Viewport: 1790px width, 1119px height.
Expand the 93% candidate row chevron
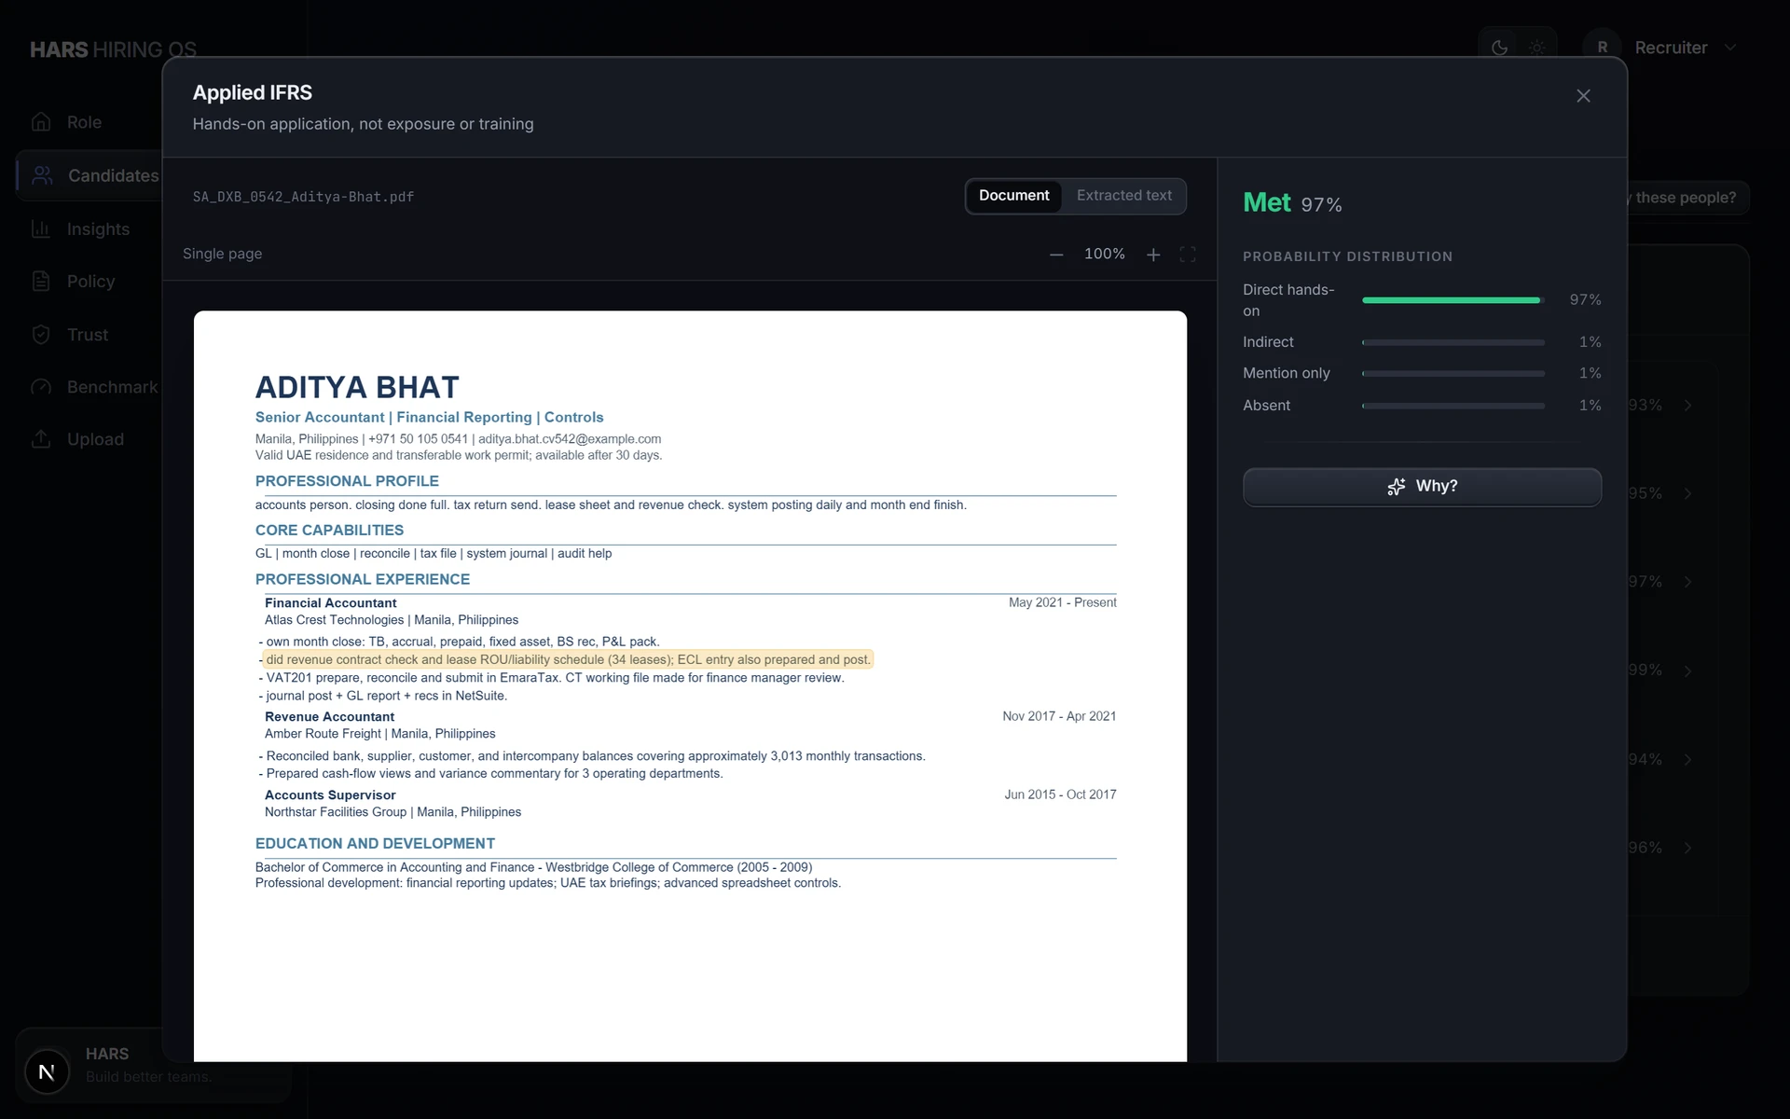pyautogui.click(x=1688, y=406)
